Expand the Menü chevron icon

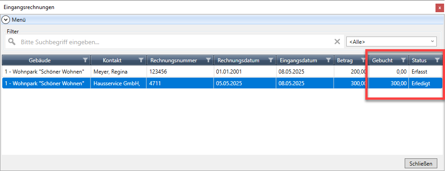coord(6,20)
